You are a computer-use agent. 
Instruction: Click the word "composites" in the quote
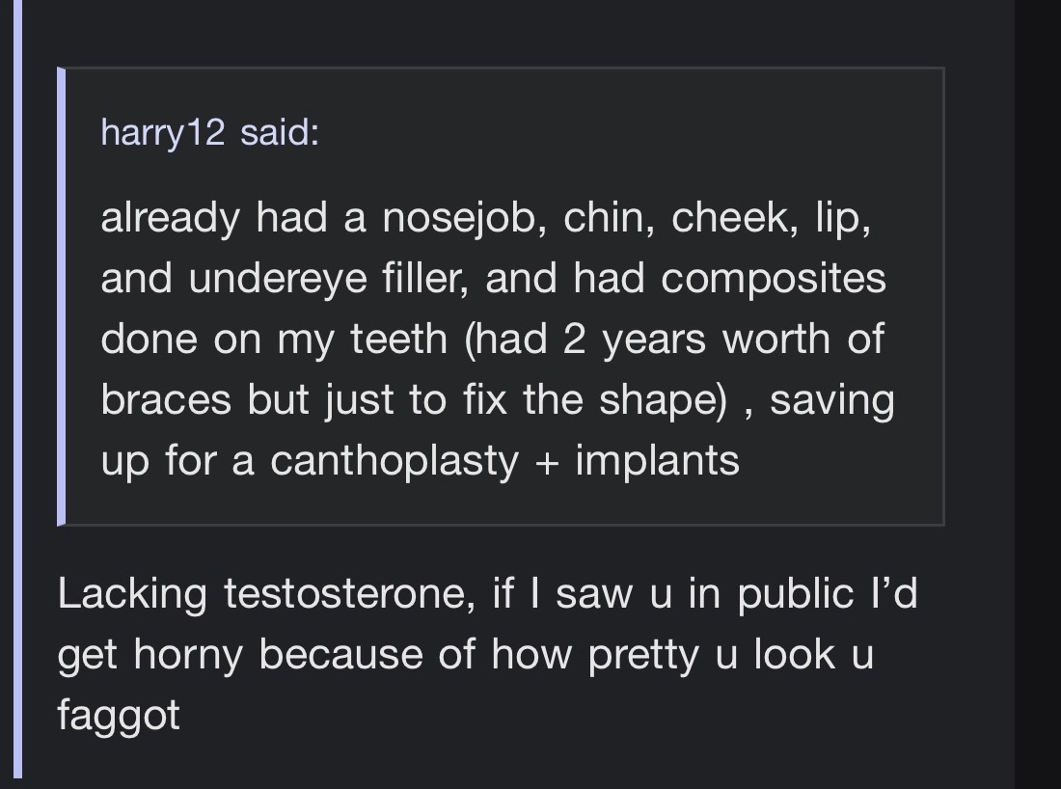(774, 279)
